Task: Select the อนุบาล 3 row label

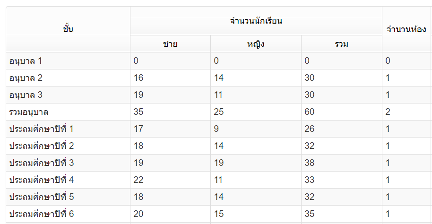Action: point(33,95)
